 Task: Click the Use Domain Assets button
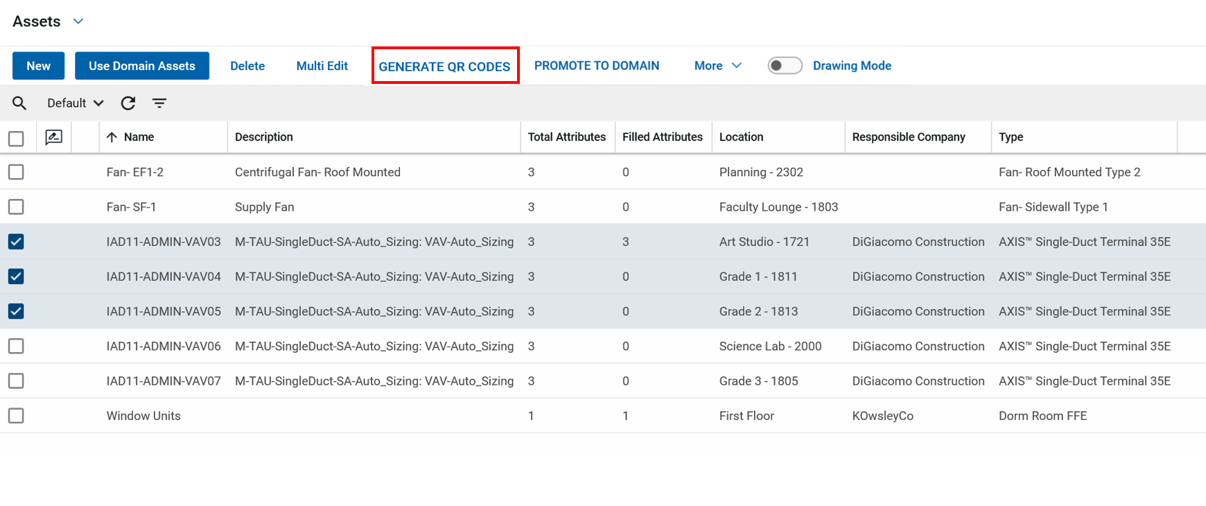click(x=142, y=66)
